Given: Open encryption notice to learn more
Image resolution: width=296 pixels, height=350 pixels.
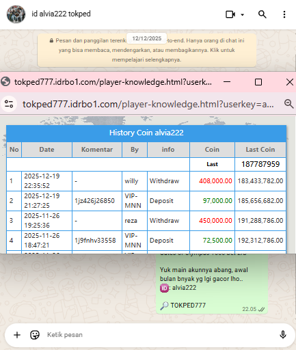Looking at the screenshot, I should [147, 50].
